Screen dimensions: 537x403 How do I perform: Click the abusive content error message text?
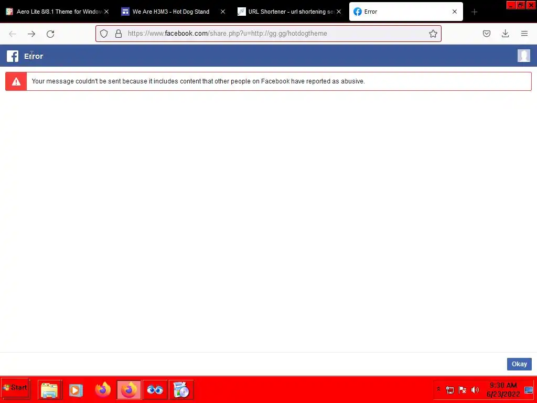(x=198, y=81)
